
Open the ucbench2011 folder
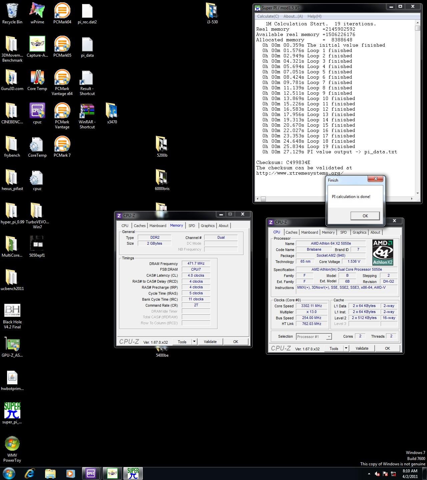pos(12,280)
